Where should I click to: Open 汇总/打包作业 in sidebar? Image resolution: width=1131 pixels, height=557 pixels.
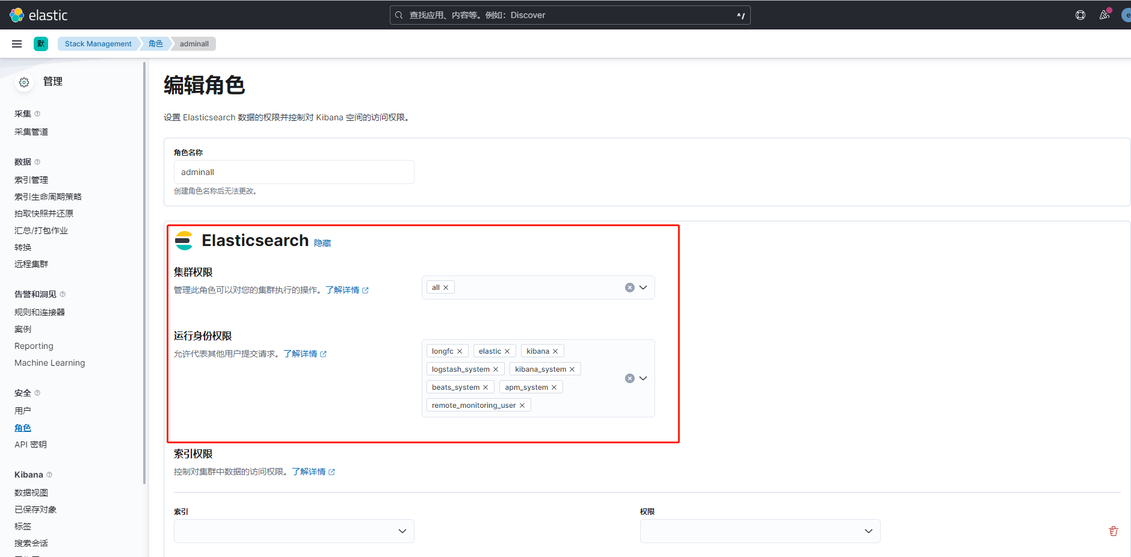[x=41, y=230]
